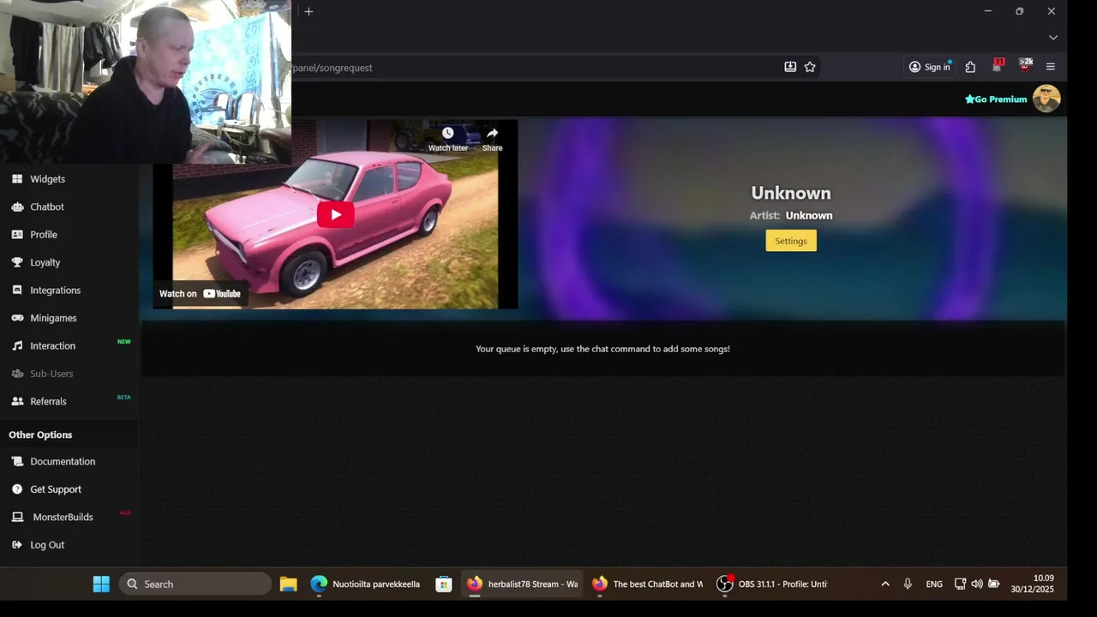
Task: Open the Widgets sidebar section
Action: click(47, 179)
